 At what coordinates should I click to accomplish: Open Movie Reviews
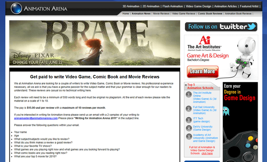[161, 14]
